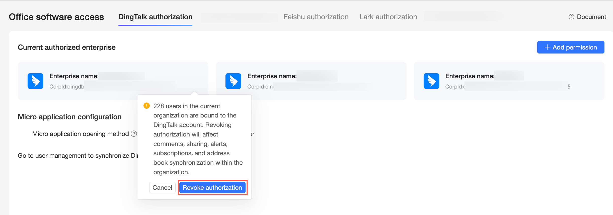Click the rightmost enterprise card's DingTalk logo
613x215 pixels.
click(x=431, y=81)
